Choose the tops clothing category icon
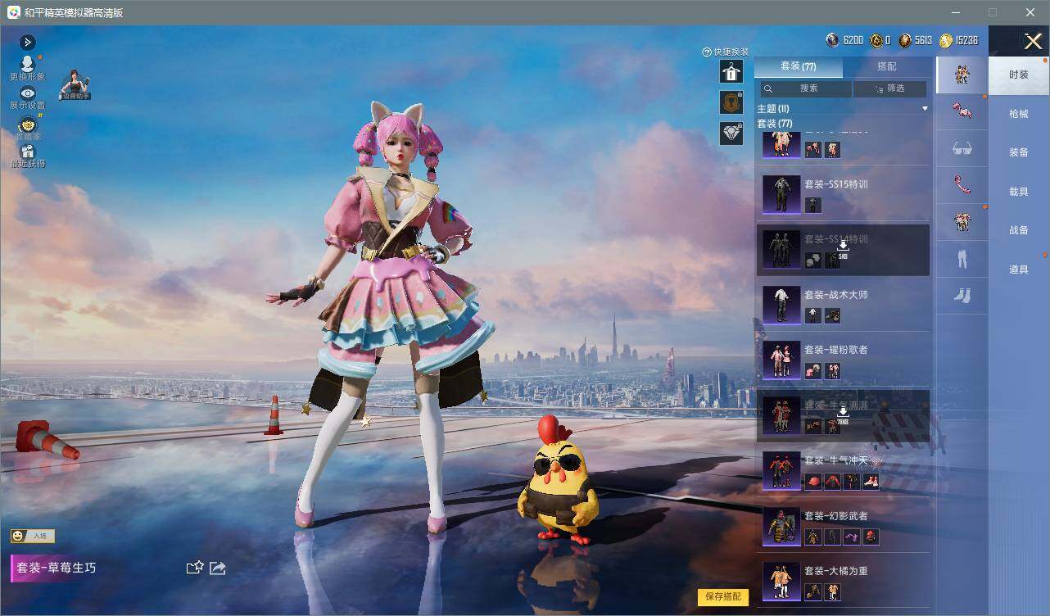The width and height of the screenshot is (1050, 616). tap(962, 222)
